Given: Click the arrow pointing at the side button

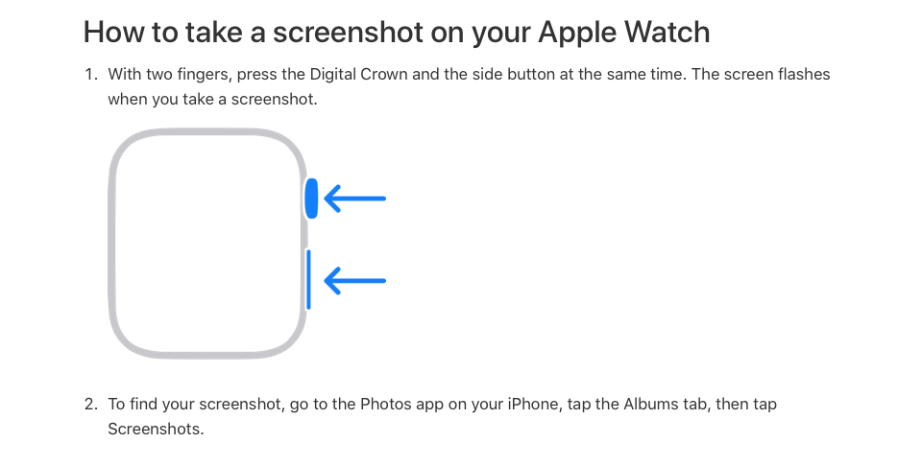Looking at the screenshot, I should [355, 281].
